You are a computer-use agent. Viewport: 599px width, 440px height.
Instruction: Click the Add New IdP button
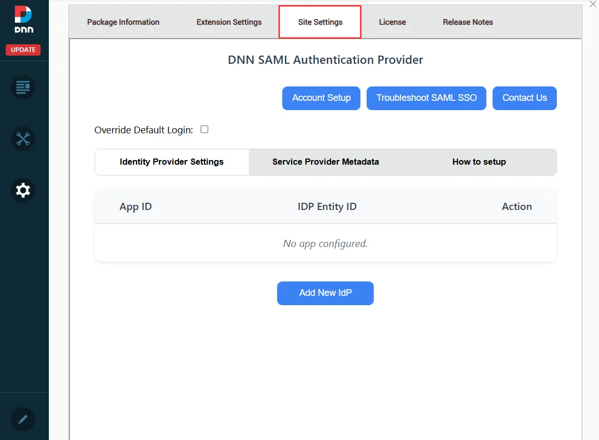(x=325, y=293)
